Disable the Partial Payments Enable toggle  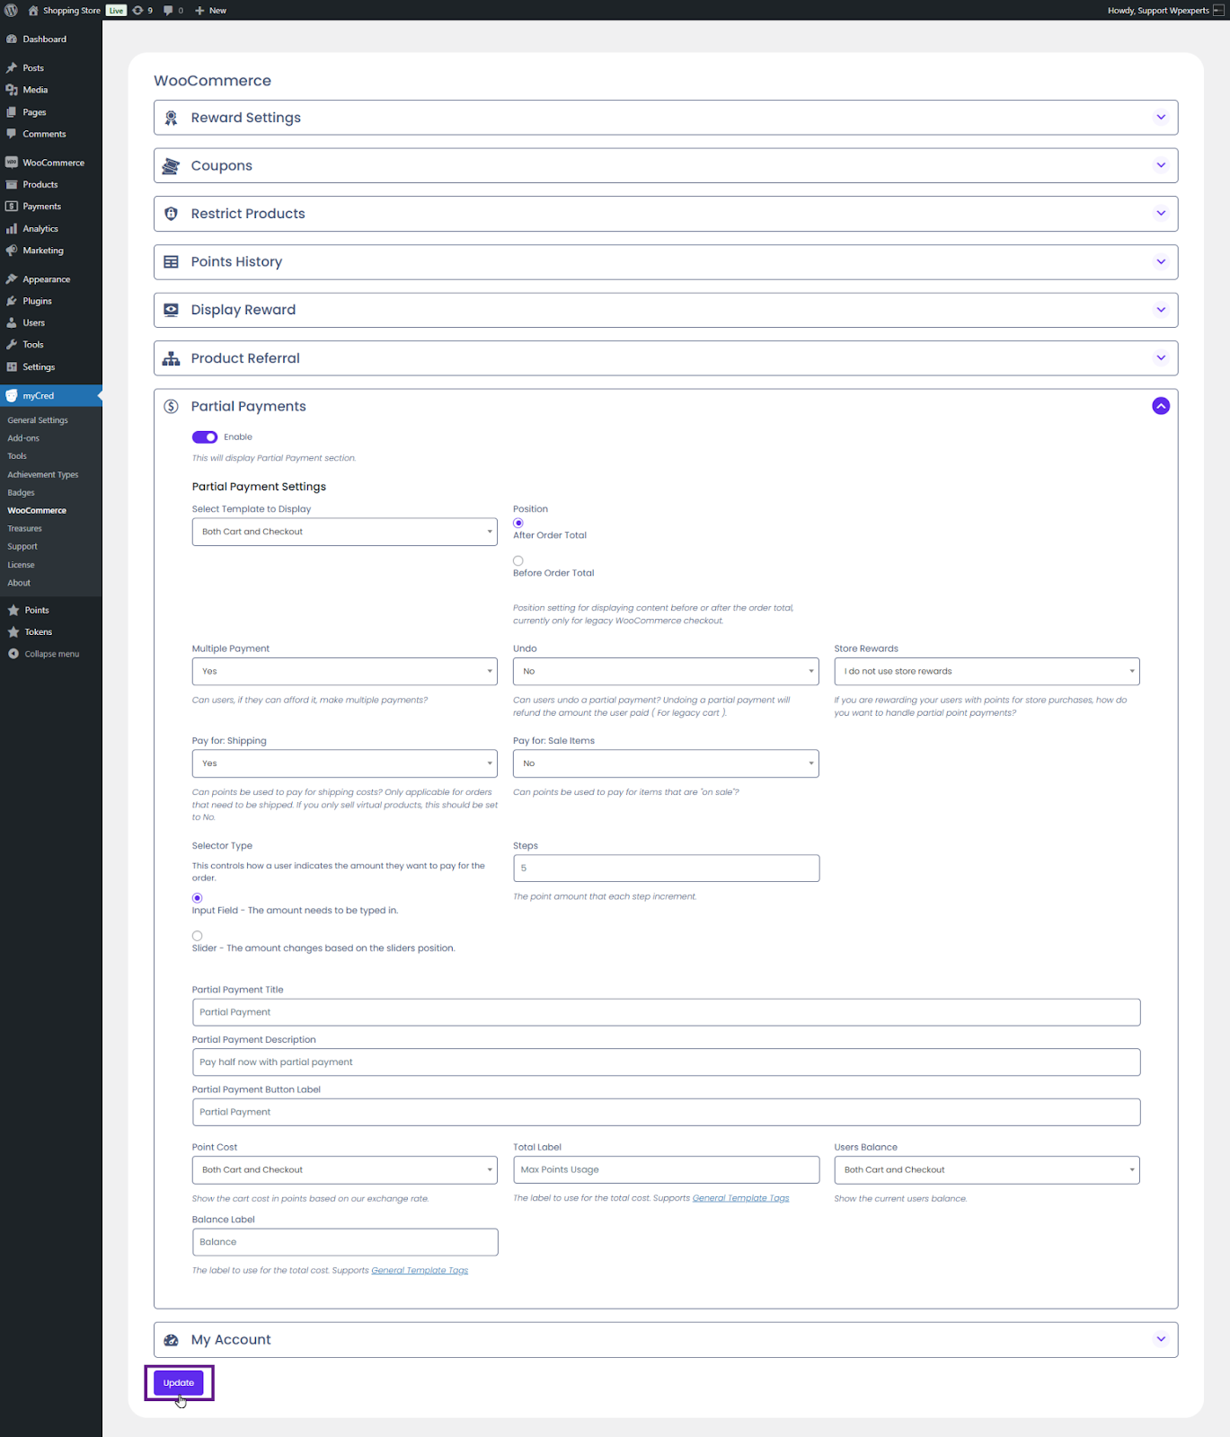pos(205,437)
